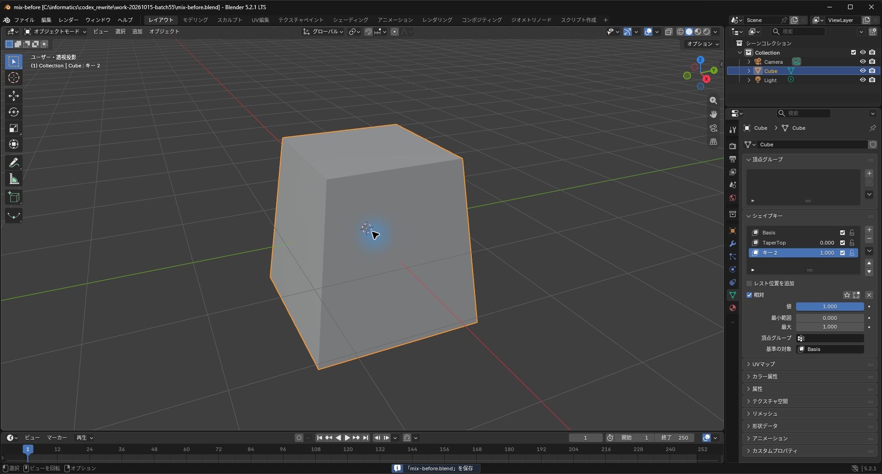Image resolution: width=882 pixels, height=474 pixels.
Task: Disable Camera render visibility icon
Action: (872, 61)
